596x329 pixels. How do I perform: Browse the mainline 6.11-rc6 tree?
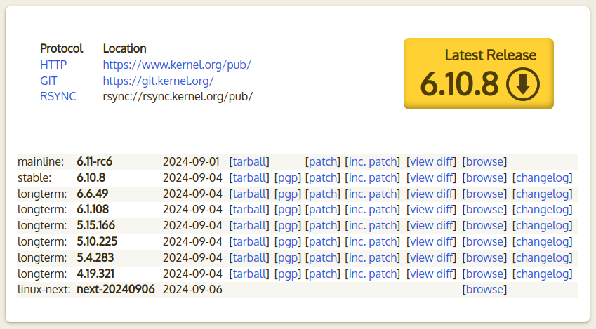point(484,161)
